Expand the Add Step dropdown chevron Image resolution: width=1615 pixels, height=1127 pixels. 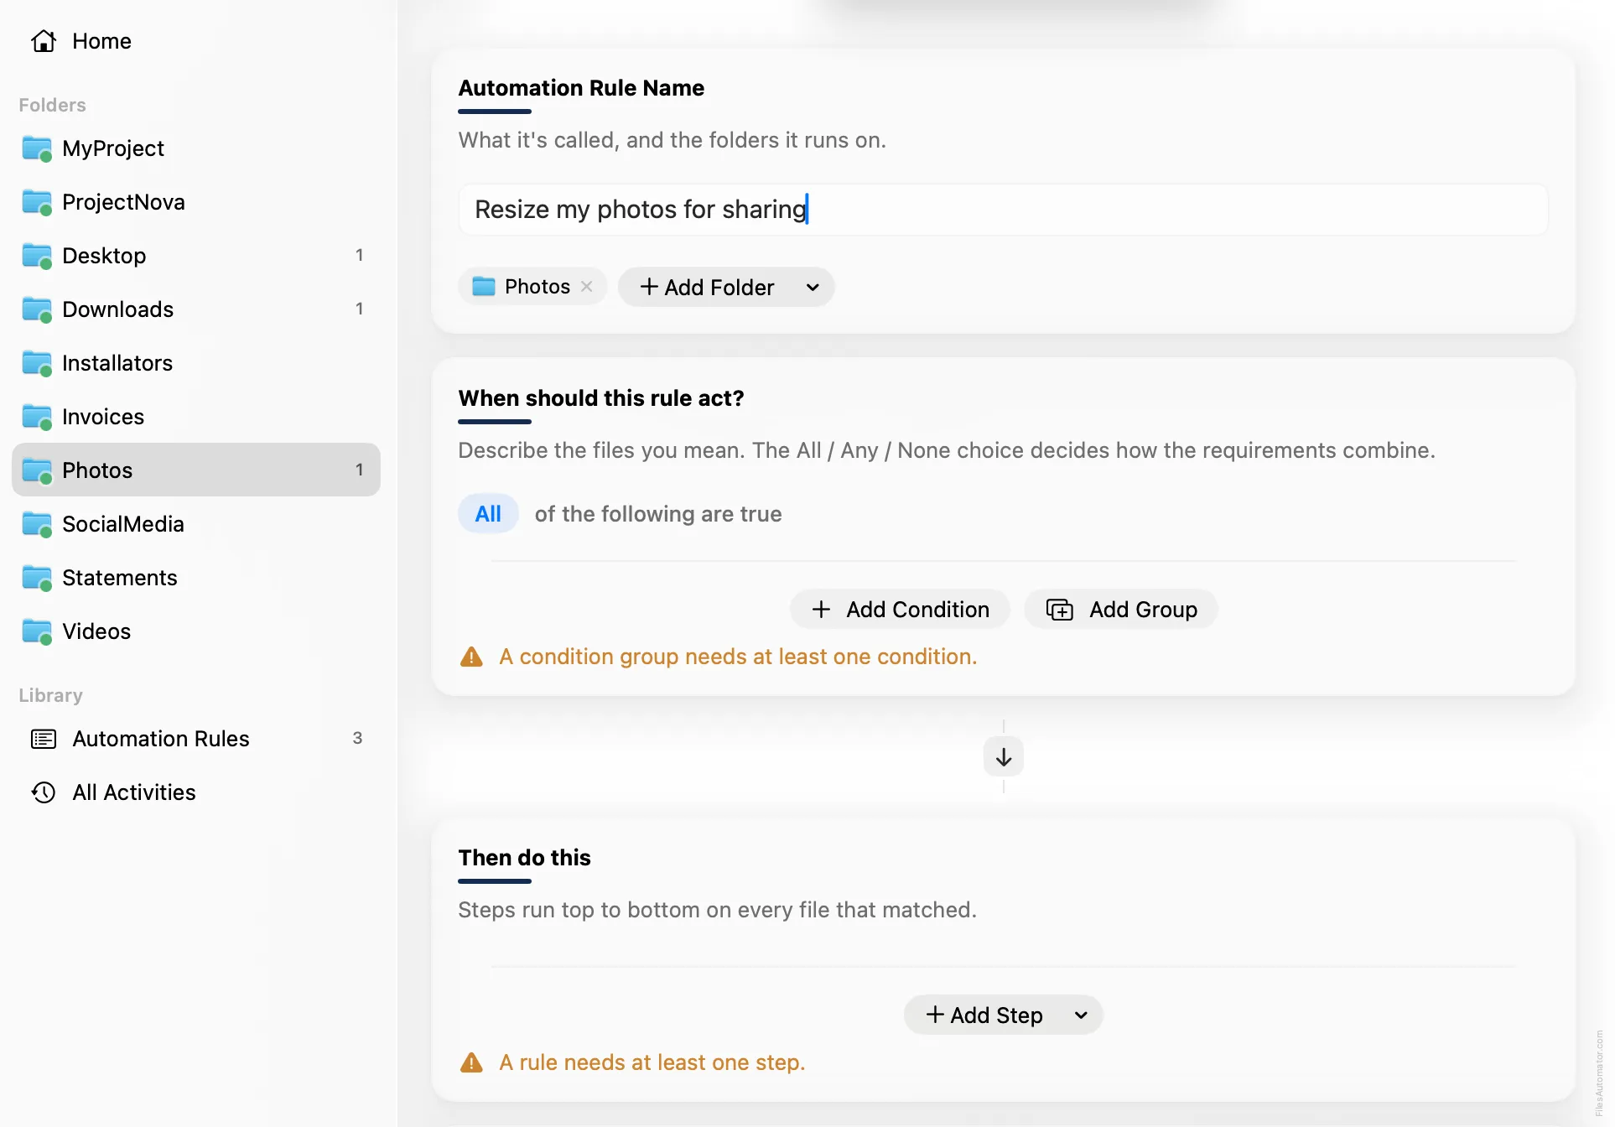point(1081,1015)
